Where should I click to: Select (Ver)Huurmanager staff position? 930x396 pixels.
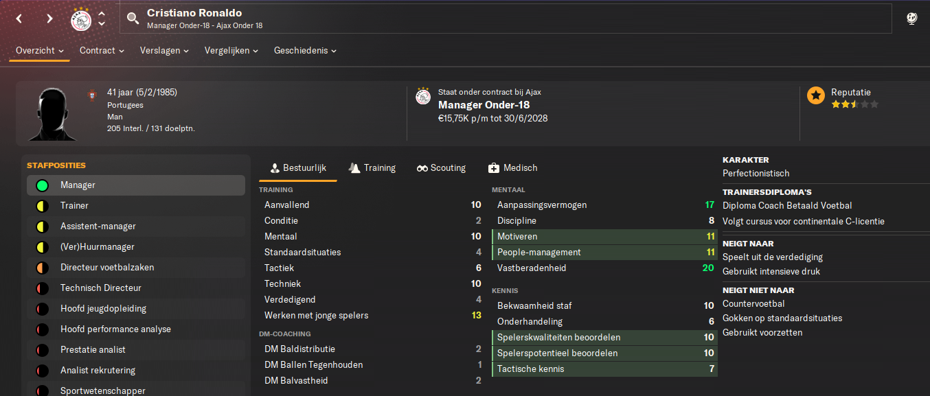[136, 247]
